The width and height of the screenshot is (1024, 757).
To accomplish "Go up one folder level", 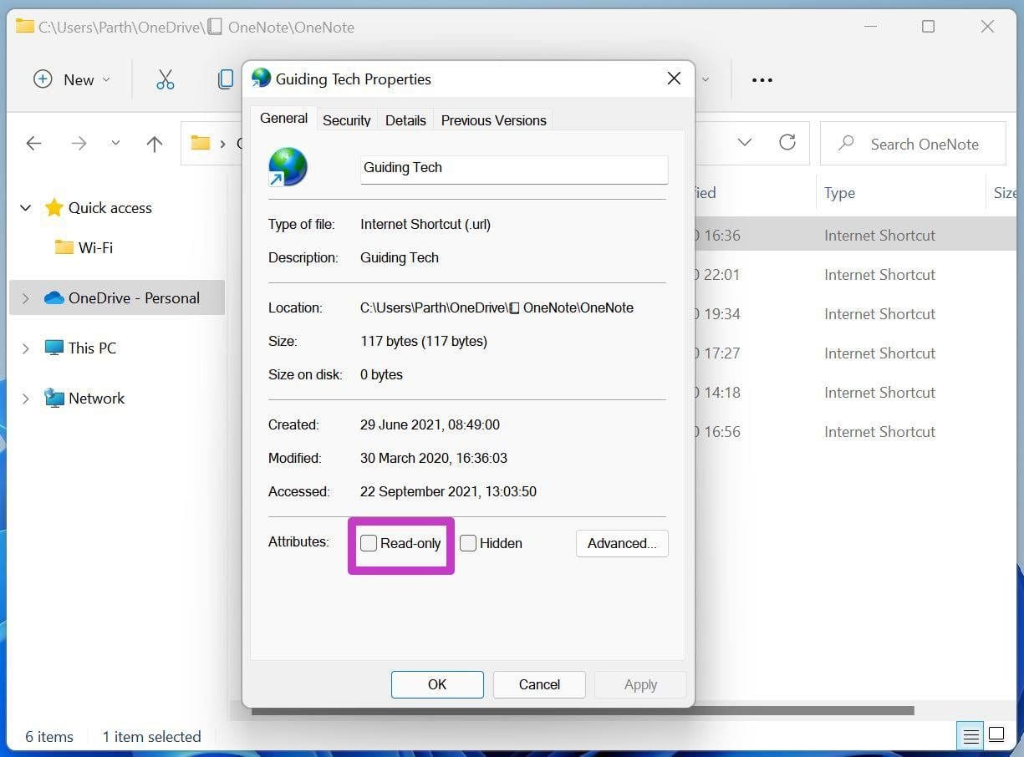I will tap(154, 144).
